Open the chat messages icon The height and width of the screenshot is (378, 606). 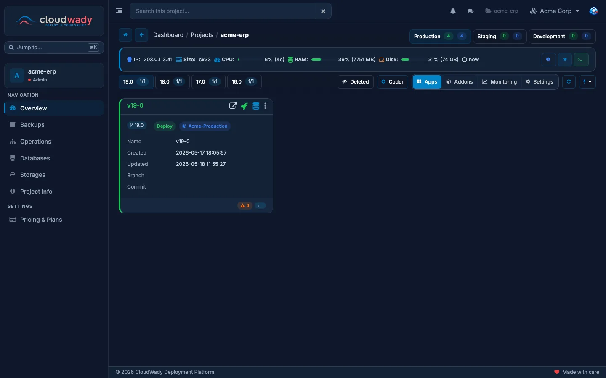470,11
